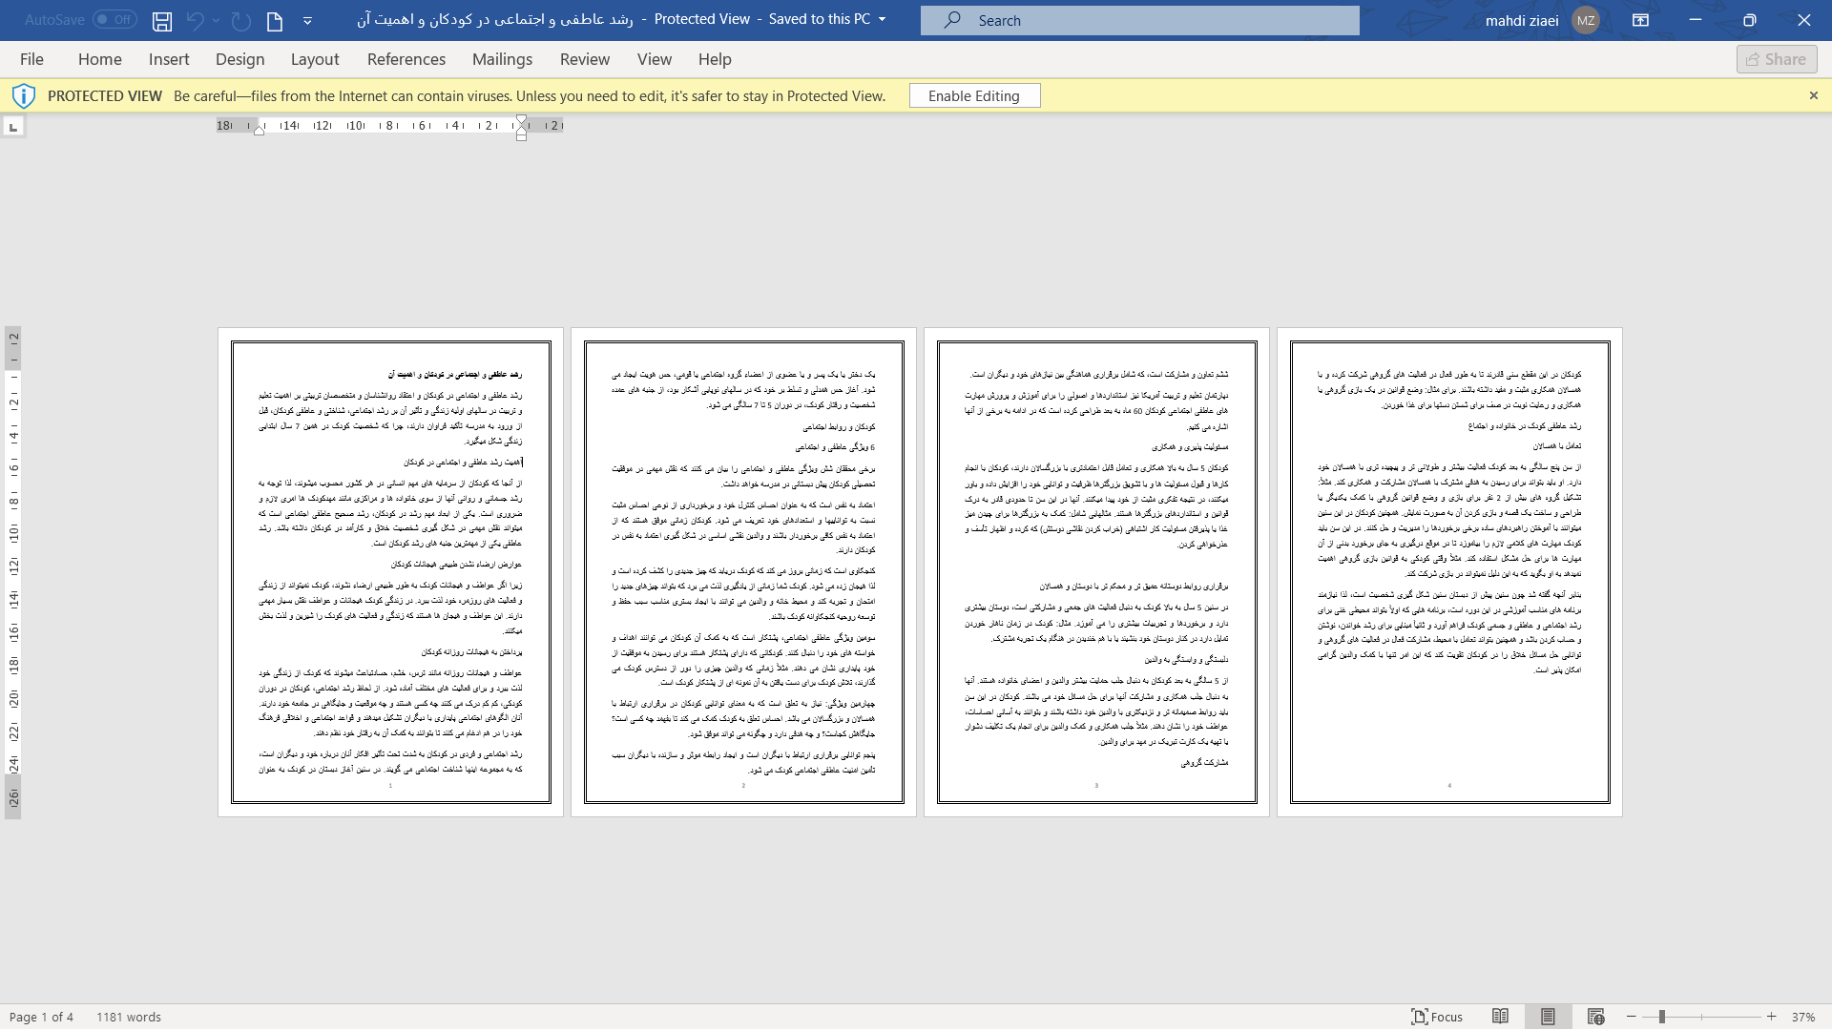This screenshot has width=1832, height=1030.
Task: Click the left indent marker on ruler
Action: 260,130
